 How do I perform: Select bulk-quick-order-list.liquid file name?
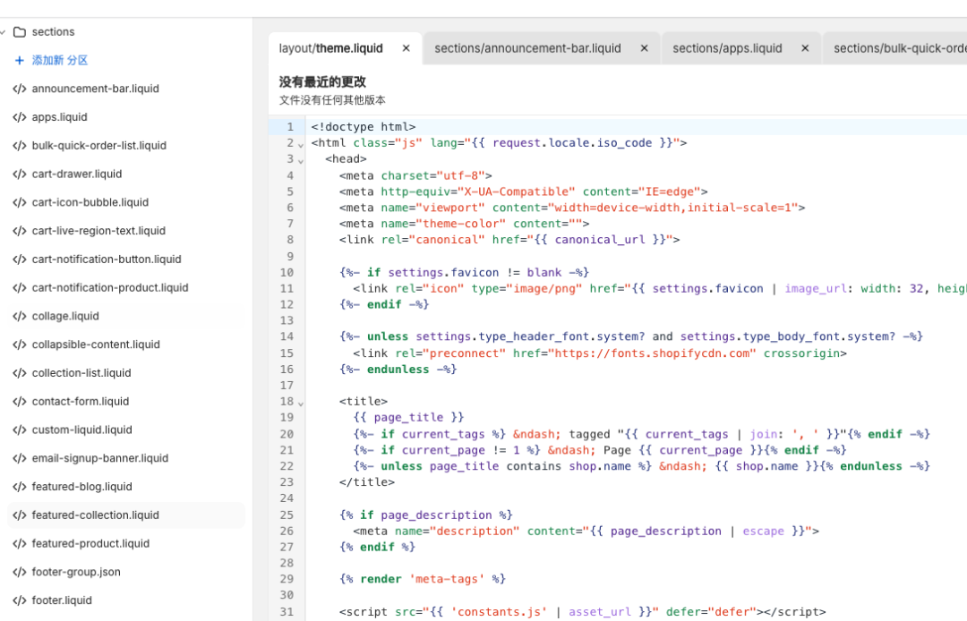99,145
